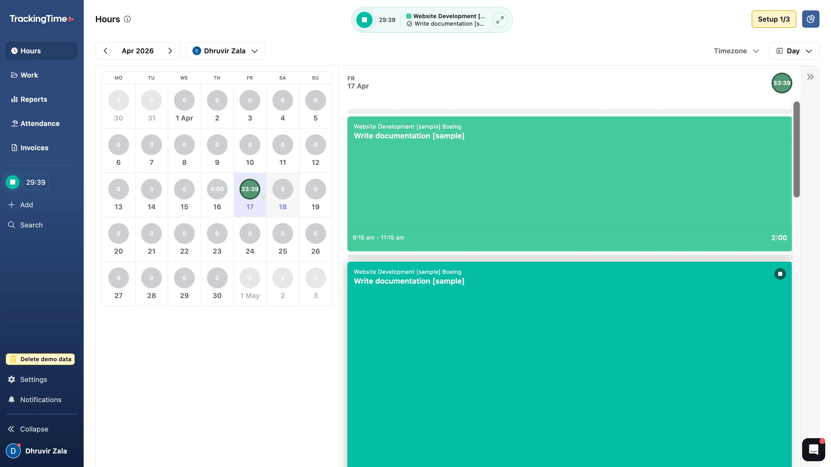Click Delete demo data button

[40, 359]
